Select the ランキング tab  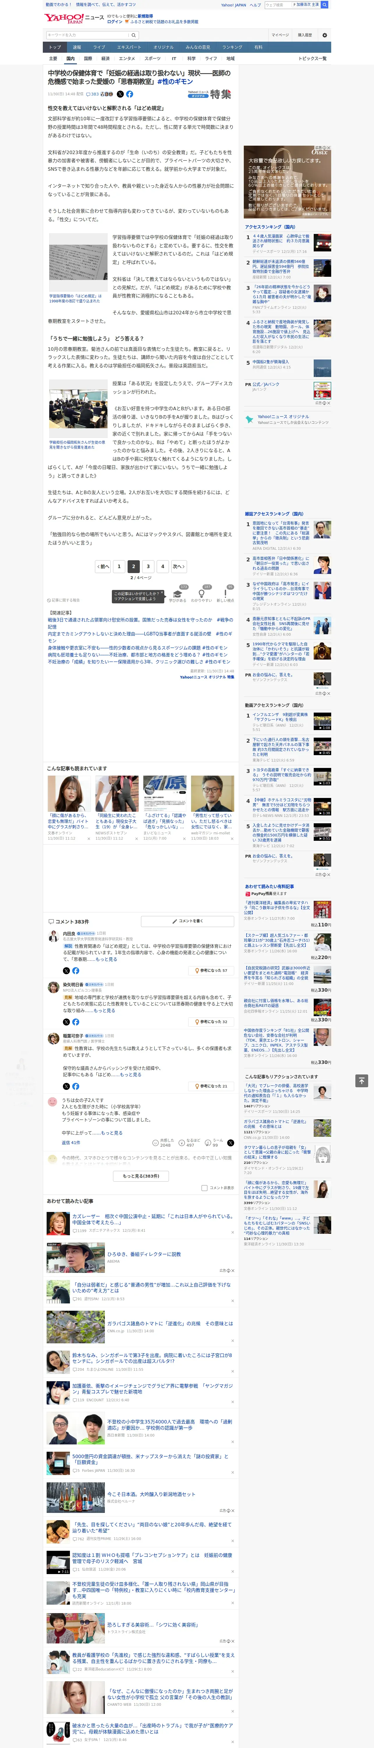pos(232,47)
